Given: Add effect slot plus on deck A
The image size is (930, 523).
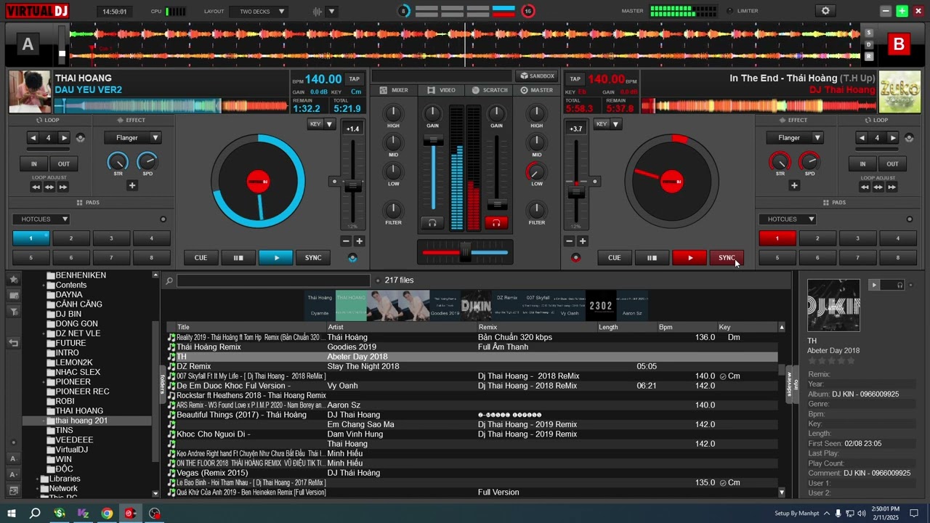Looking at the screenshot, I should (132, 186).
